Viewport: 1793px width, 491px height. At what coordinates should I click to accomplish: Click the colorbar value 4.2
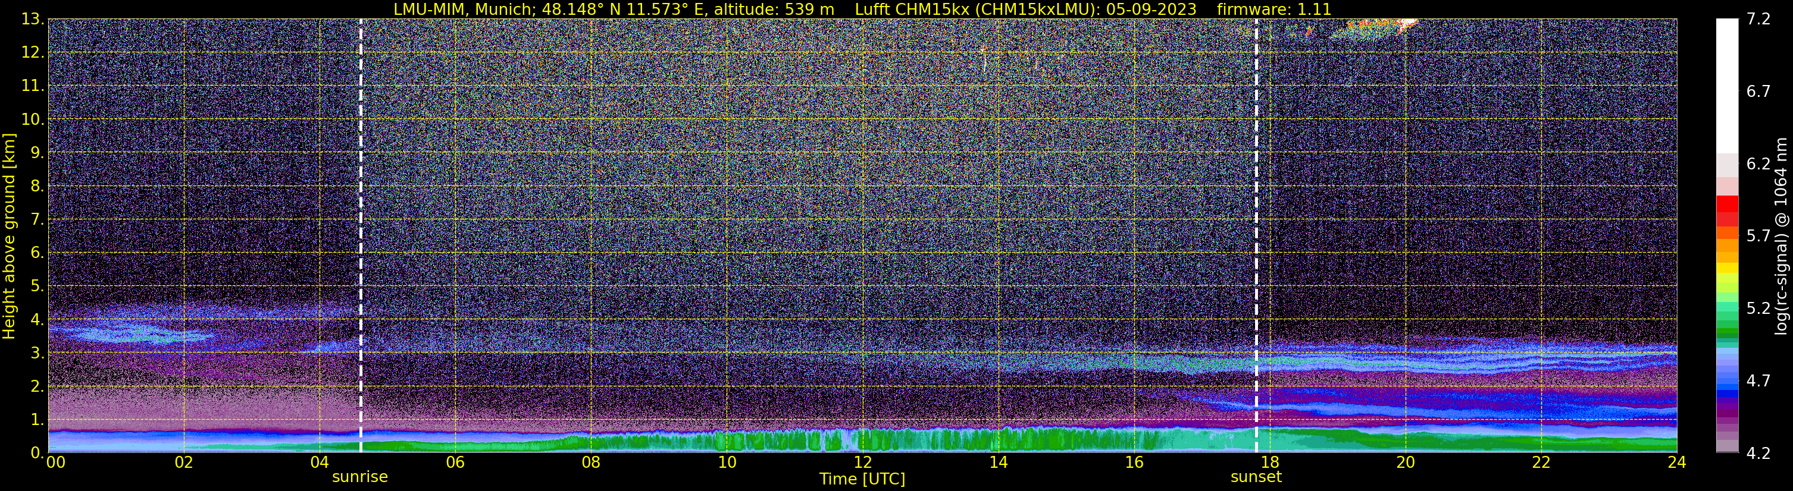[x=1758, y=454]
